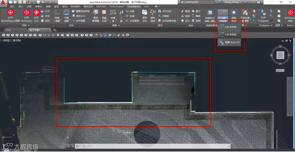Open the AutoCAD application menu (red A logo)
The height and width of the screenshot is (152, 295).
pyautogui.click(x=3, y=3)
